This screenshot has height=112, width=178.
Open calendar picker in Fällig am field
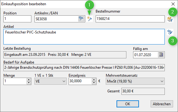pos(161,55)
